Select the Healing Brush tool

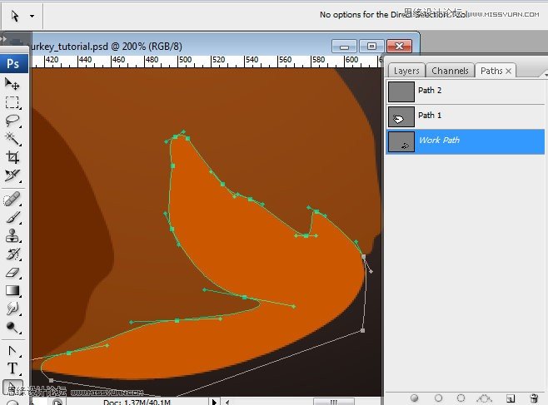(x=12, y=200)
